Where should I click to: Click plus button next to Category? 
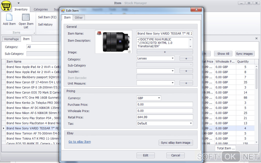[x=186, y=59]
